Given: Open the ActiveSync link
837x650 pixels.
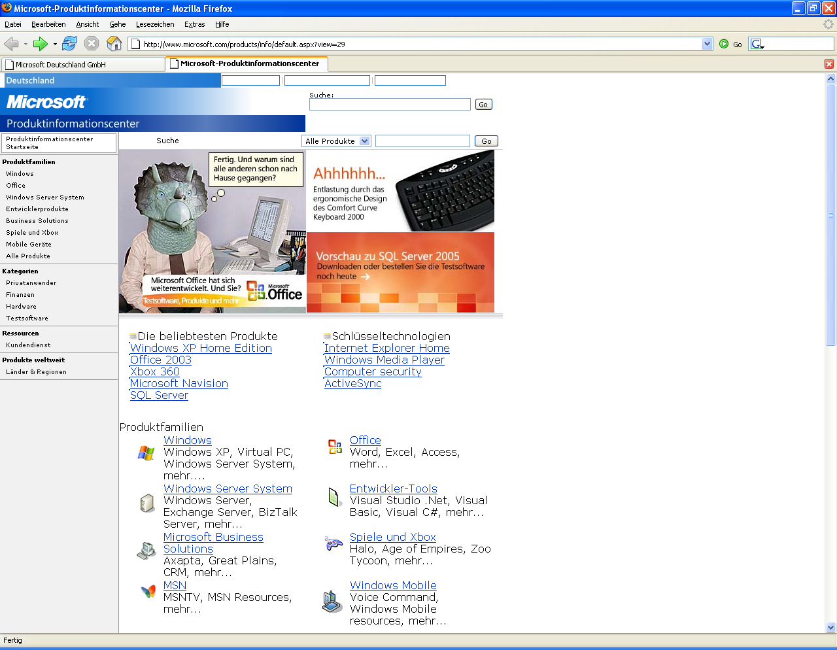Looking at the screenshot, I should pos(353,384).
